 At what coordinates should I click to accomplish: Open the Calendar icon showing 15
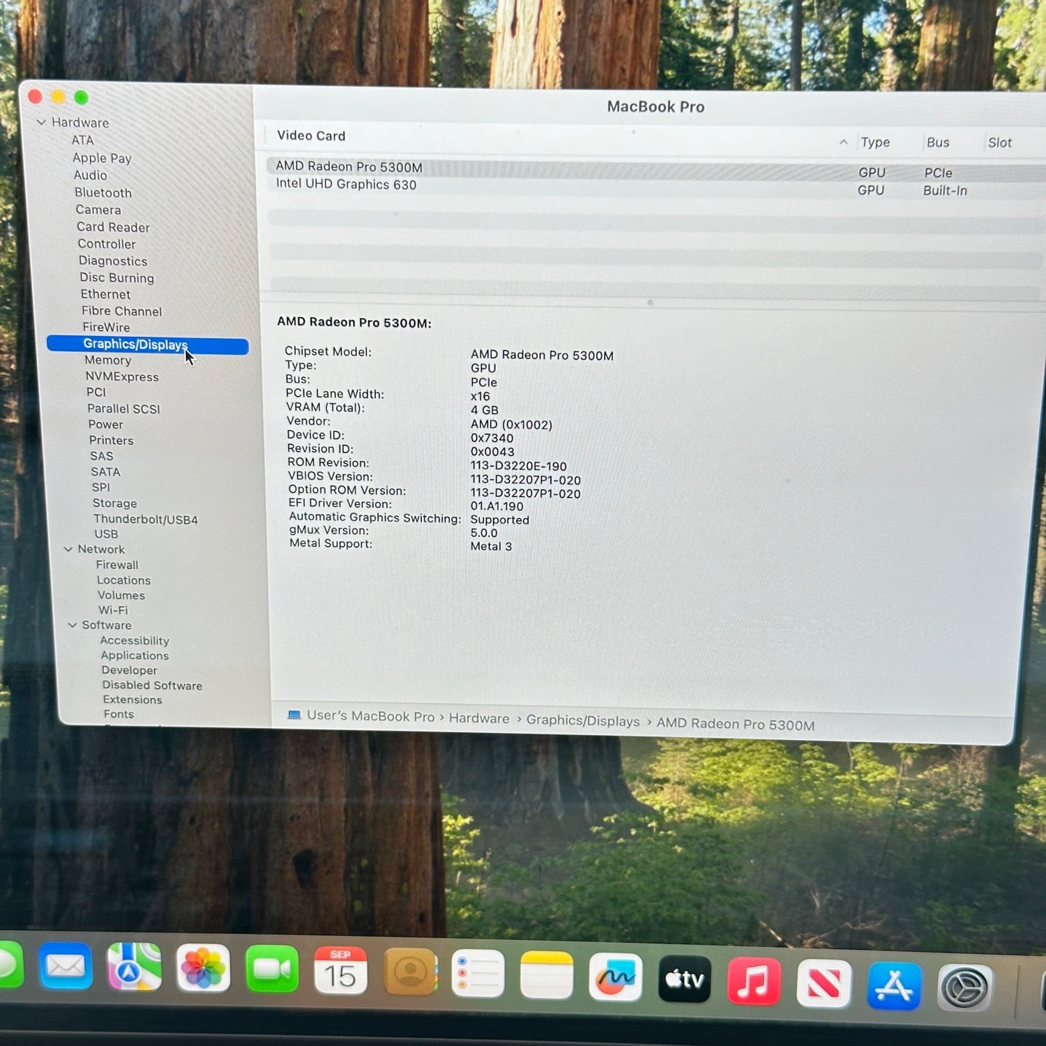click(x=340, y=971)
